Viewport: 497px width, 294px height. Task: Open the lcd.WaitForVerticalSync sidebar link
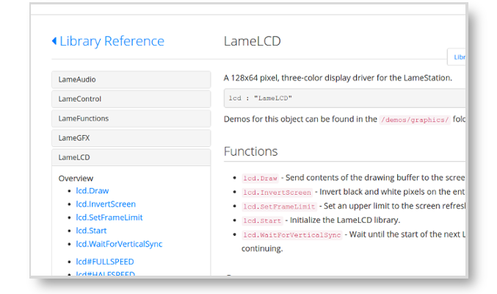(119, 244)
